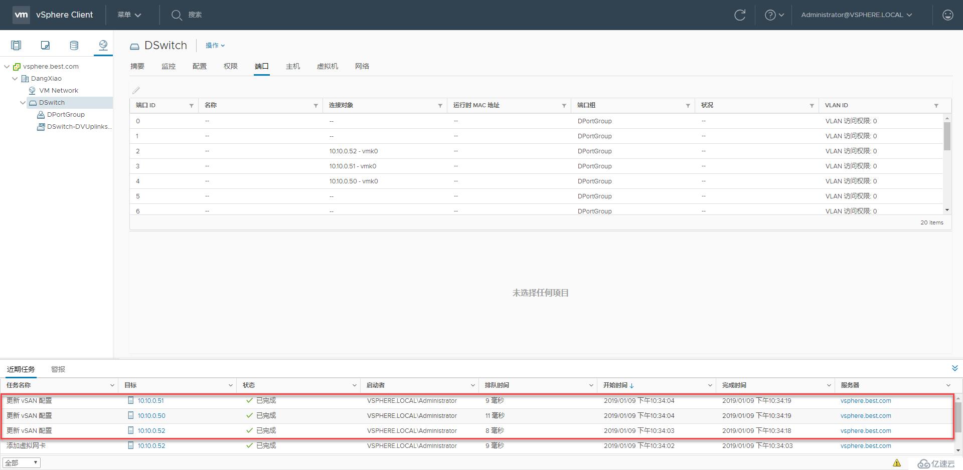Collapse the DSwitch tree node
The image size is (963, 470).
[x=23, y=103]
